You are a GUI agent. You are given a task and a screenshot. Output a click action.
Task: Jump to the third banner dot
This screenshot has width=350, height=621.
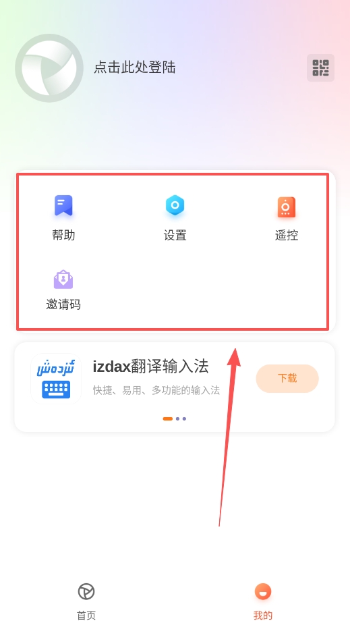tap(184, 418)
